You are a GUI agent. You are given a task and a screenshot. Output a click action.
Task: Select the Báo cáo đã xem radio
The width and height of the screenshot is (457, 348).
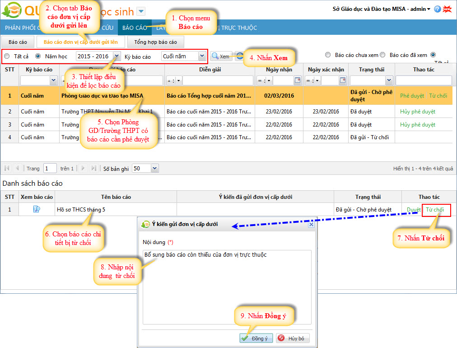pyautogui.click(x=382, y=55)
